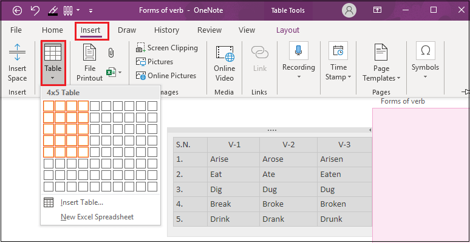Click the Back arrow in title bar

coord(17,10)
